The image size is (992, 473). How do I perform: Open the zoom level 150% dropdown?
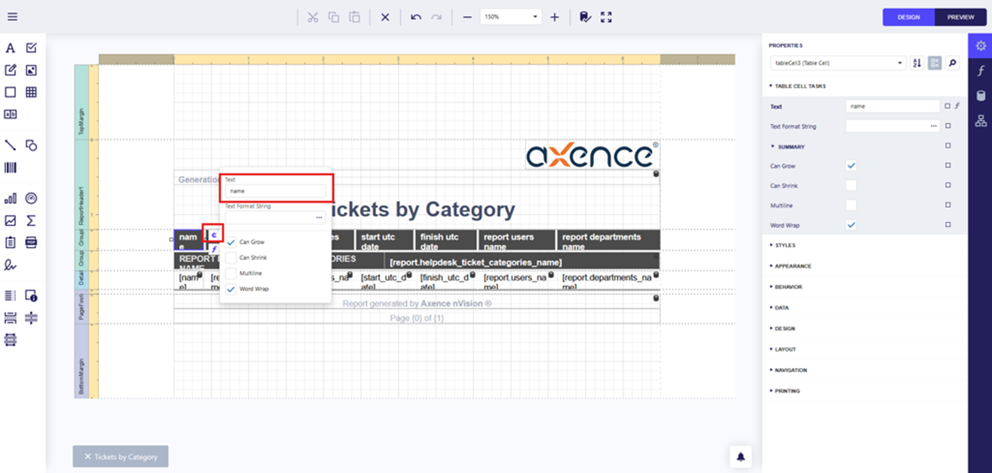click(510, 17)
